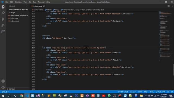Open Run and Debug view

tap(3, 25)
